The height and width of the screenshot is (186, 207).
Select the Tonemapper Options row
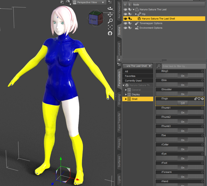point(164,23)
